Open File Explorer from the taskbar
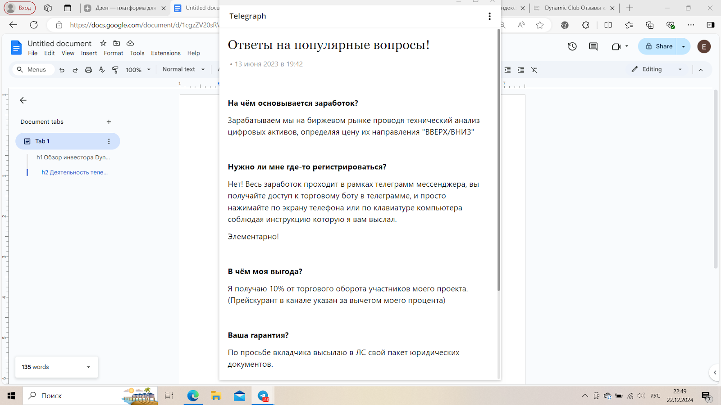 pos(216,396)
